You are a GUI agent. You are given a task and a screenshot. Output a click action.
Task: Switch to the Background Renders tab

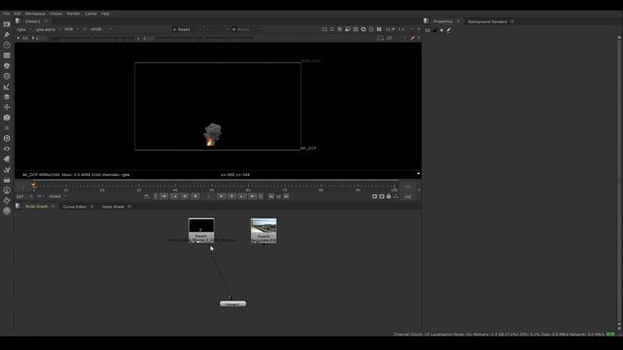tap(488, 21)
